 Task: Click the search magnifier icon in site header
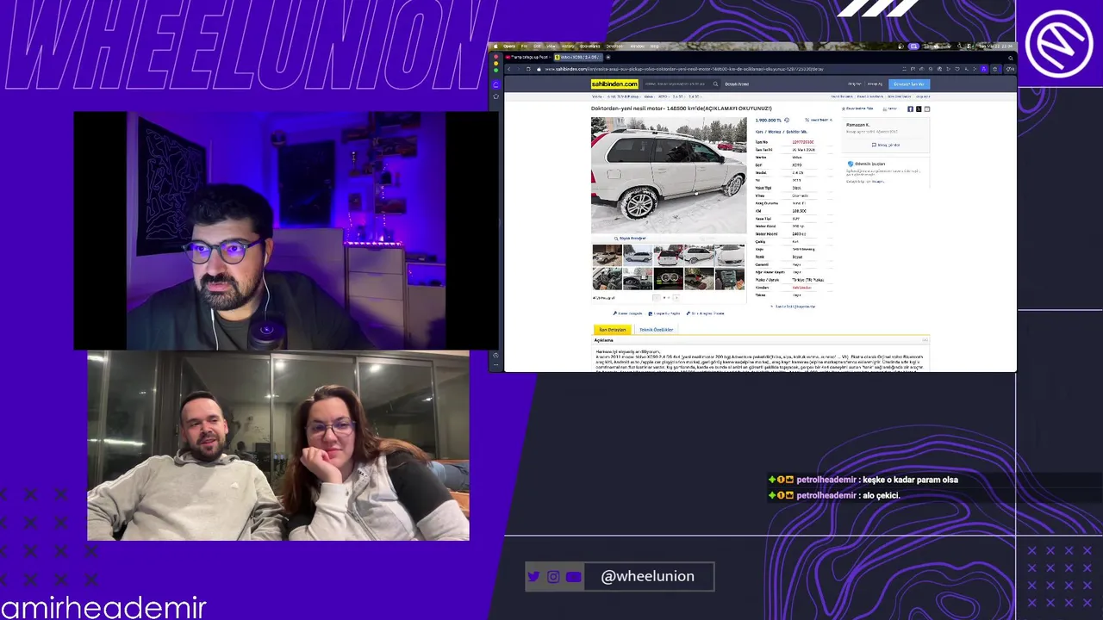715,84
